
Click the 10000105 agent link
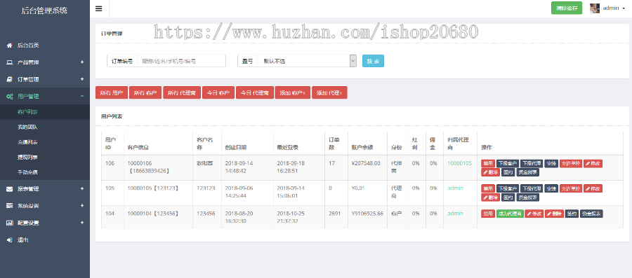pos(459,163)
